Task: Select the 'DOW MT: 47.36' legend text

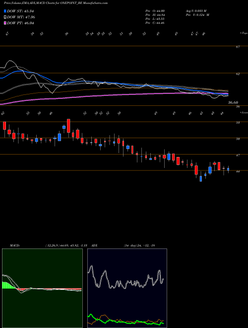Action: (x=21, y=17)
